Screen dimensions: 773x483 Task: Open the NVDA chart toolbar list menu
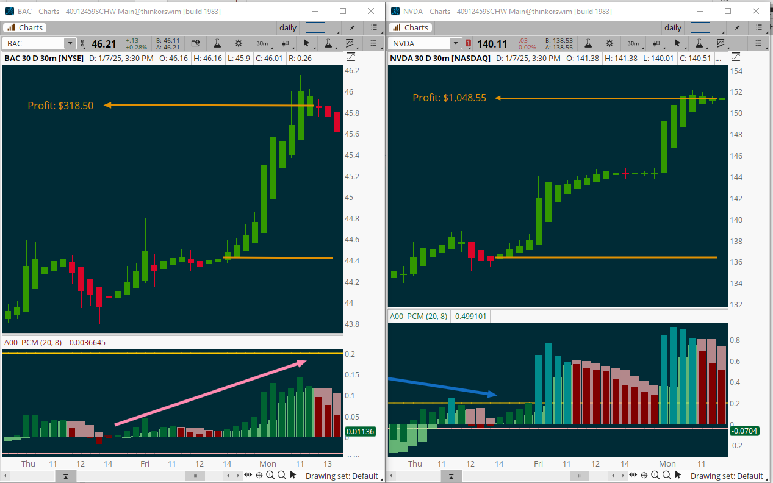coord(758,43)
